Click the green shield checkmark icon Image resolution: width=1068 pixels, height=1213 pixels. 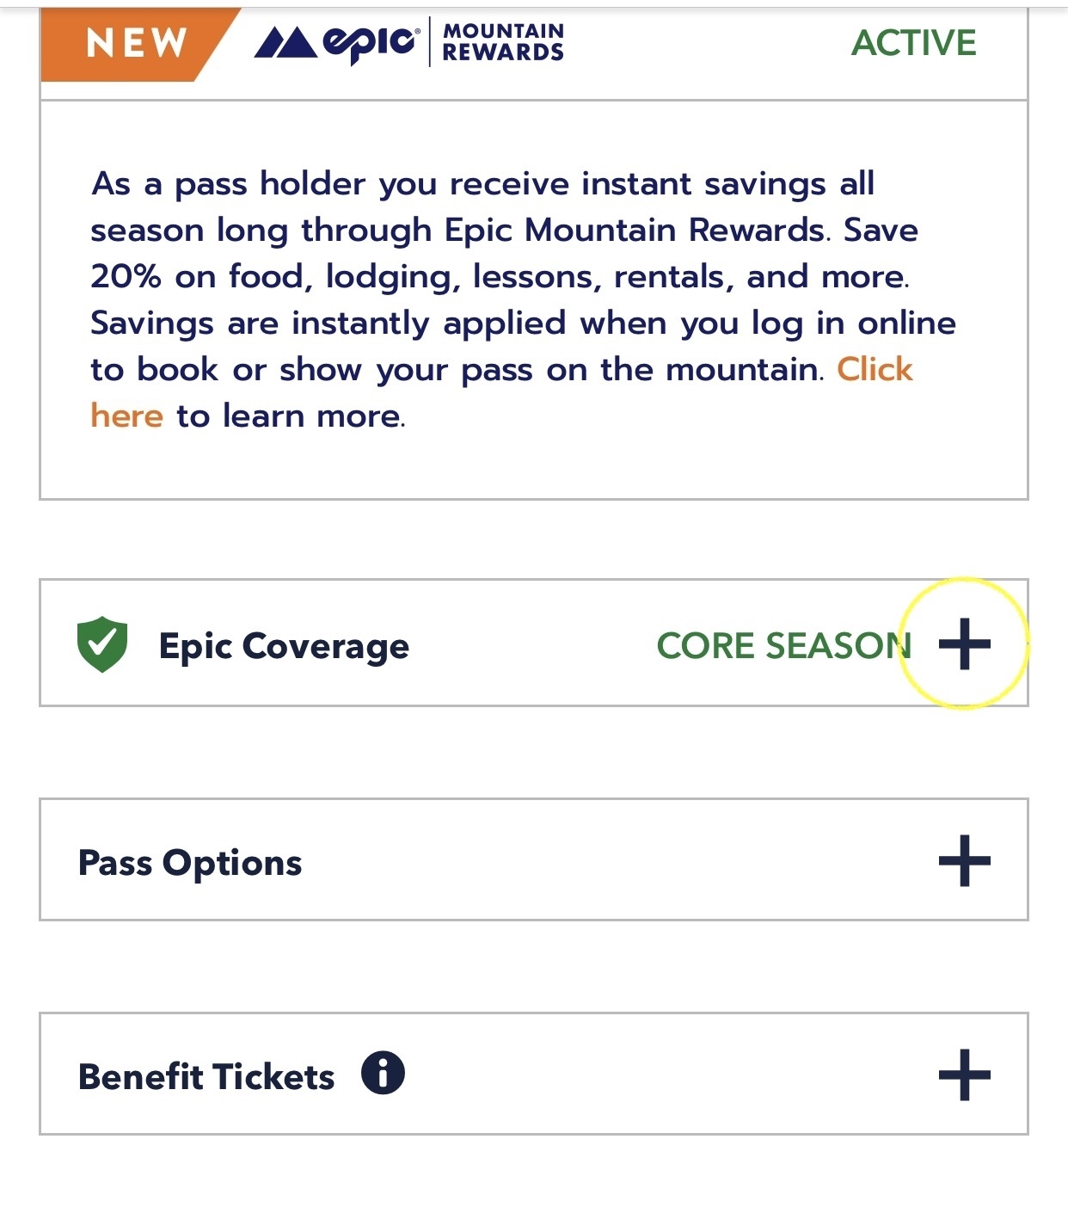102,644
